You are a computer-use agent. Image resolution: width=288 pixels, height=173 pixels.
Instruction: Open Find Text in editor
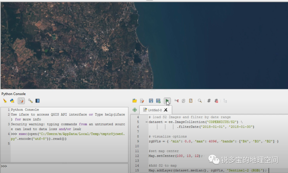coord(199,101)
